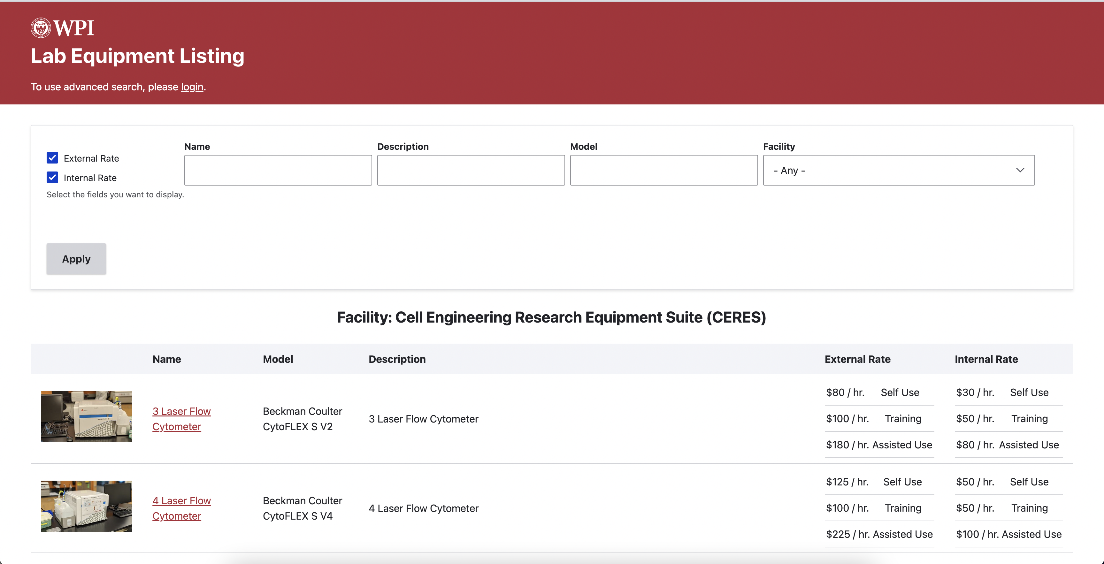
Task: Click the Facility dropdown chevron arrow
Action: tap(1020, 170)
